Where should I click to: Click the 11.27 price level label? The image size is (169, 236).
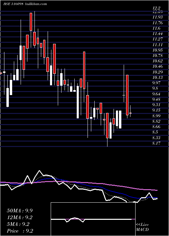[158, 39]
